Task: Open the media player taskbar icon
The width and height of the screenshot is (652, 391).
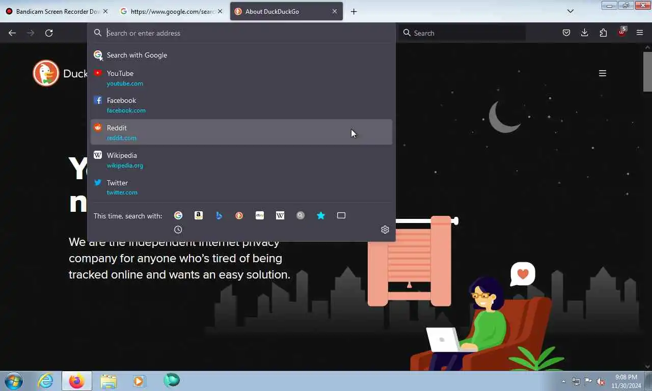Action: [139, 381]
